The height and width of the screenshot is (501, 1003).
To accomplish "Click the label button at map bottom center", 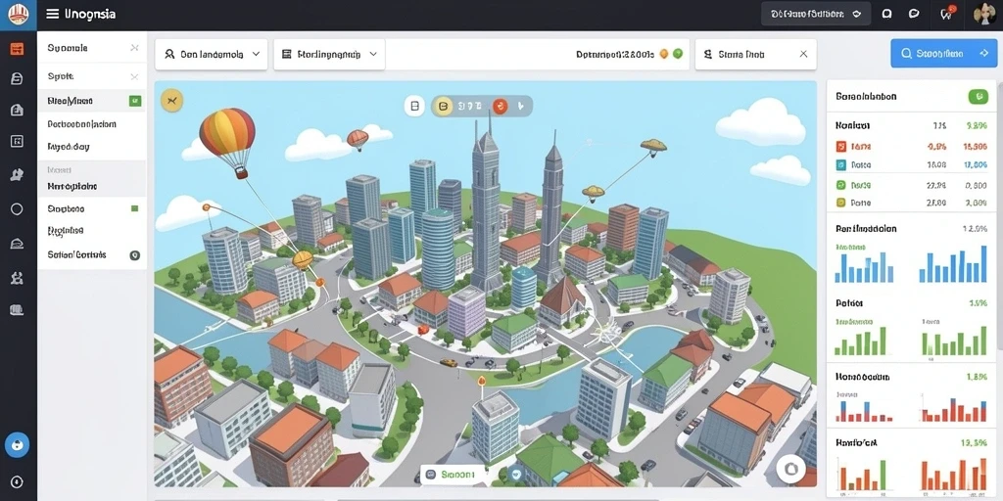I will [450, 475].
